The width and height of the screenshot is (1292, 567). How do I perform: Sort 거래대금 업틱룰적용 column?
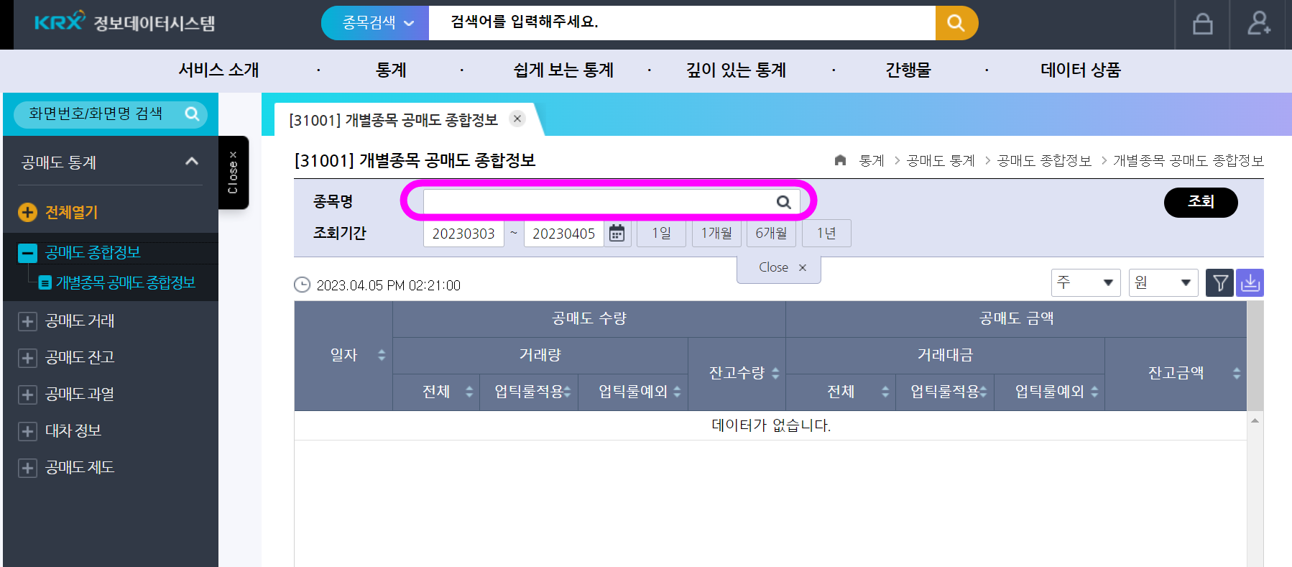983,392
